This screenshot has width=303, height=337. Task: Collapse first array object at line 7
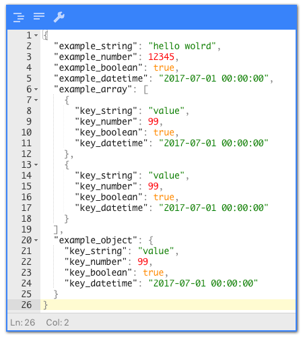tap(36, 100)
